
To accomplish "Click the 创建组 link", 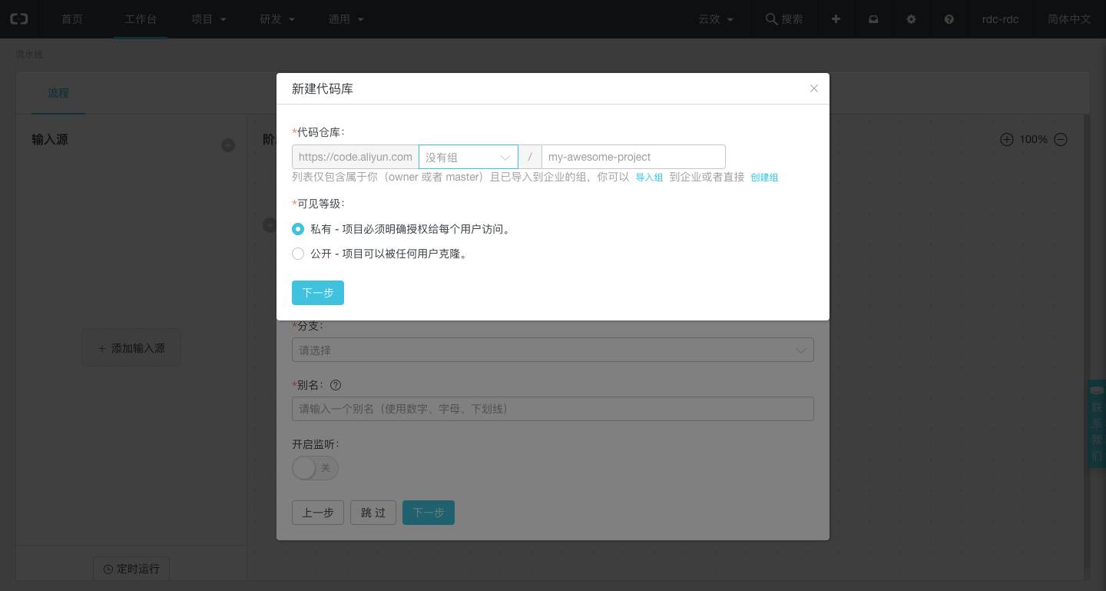I will click(x=764, y=178).
